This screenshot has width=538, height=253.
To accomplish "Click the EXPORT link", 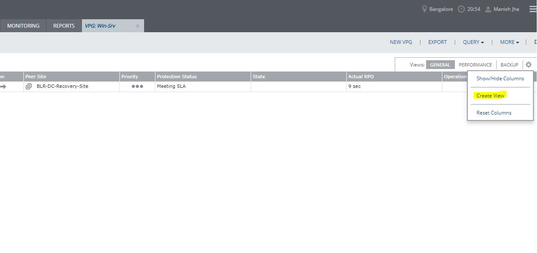I will (437, 42).
